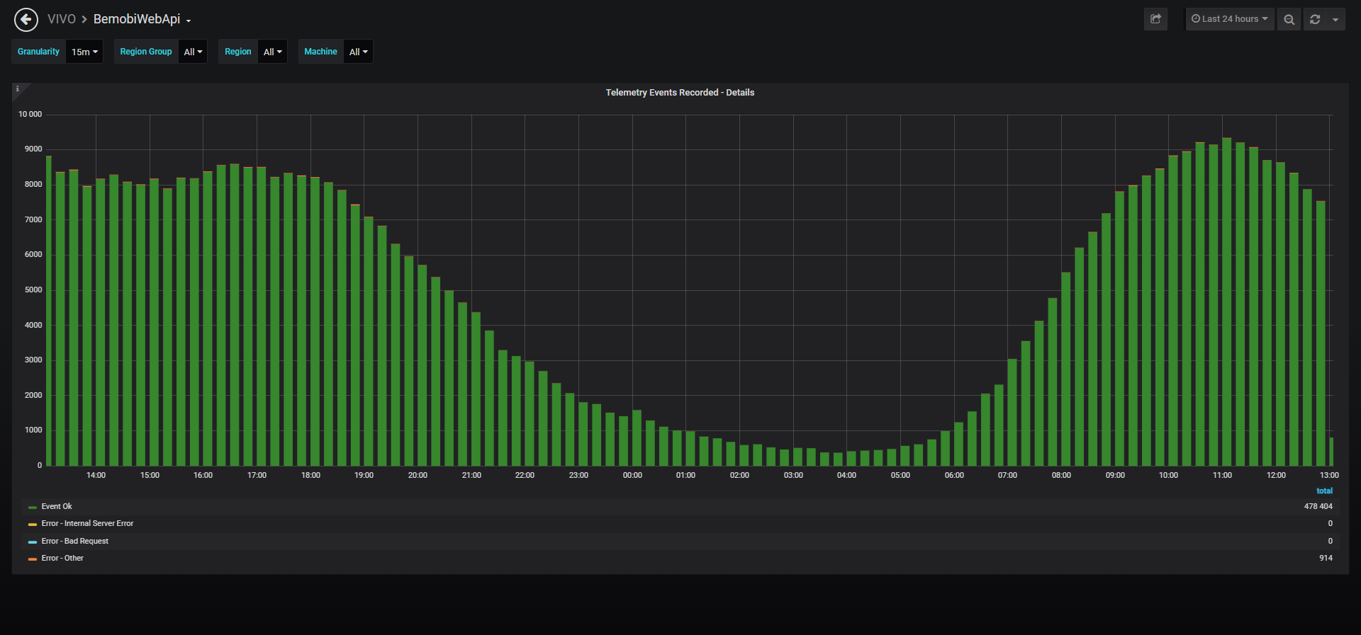This screenshot has height=635, width=1361.
Task: Click the VIVO folder link
Action: point(62,19)
